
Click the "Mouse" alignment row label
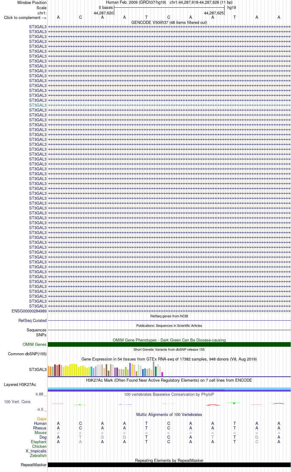[x=40, y=432]
